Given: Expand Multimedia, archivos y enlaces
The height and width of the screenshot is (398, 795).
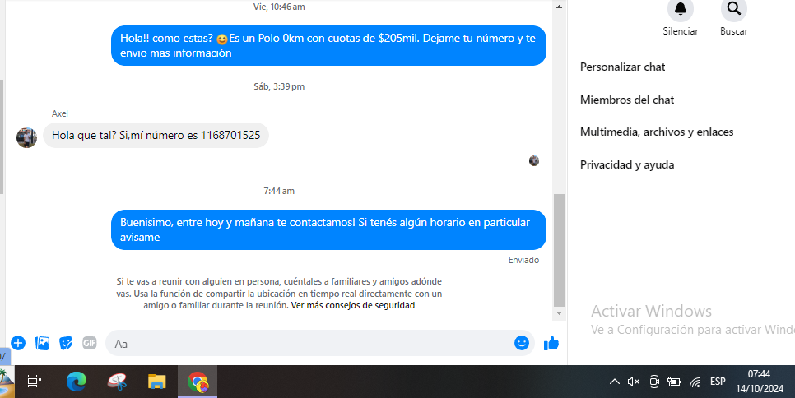Looking at the screenshot, I should [x=657, y=132].
